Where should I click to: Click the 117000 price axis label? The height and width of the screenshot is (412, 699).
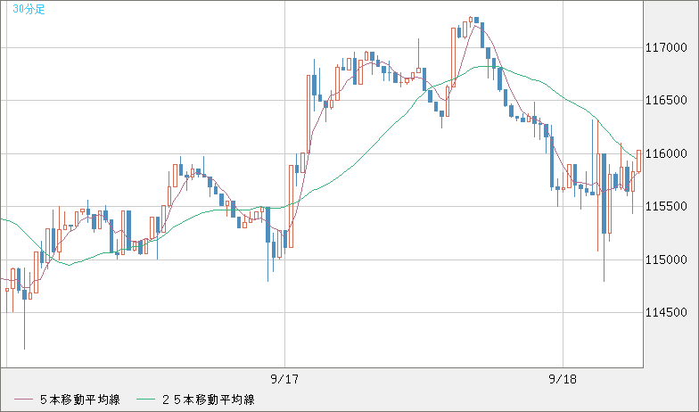[666, 48]
